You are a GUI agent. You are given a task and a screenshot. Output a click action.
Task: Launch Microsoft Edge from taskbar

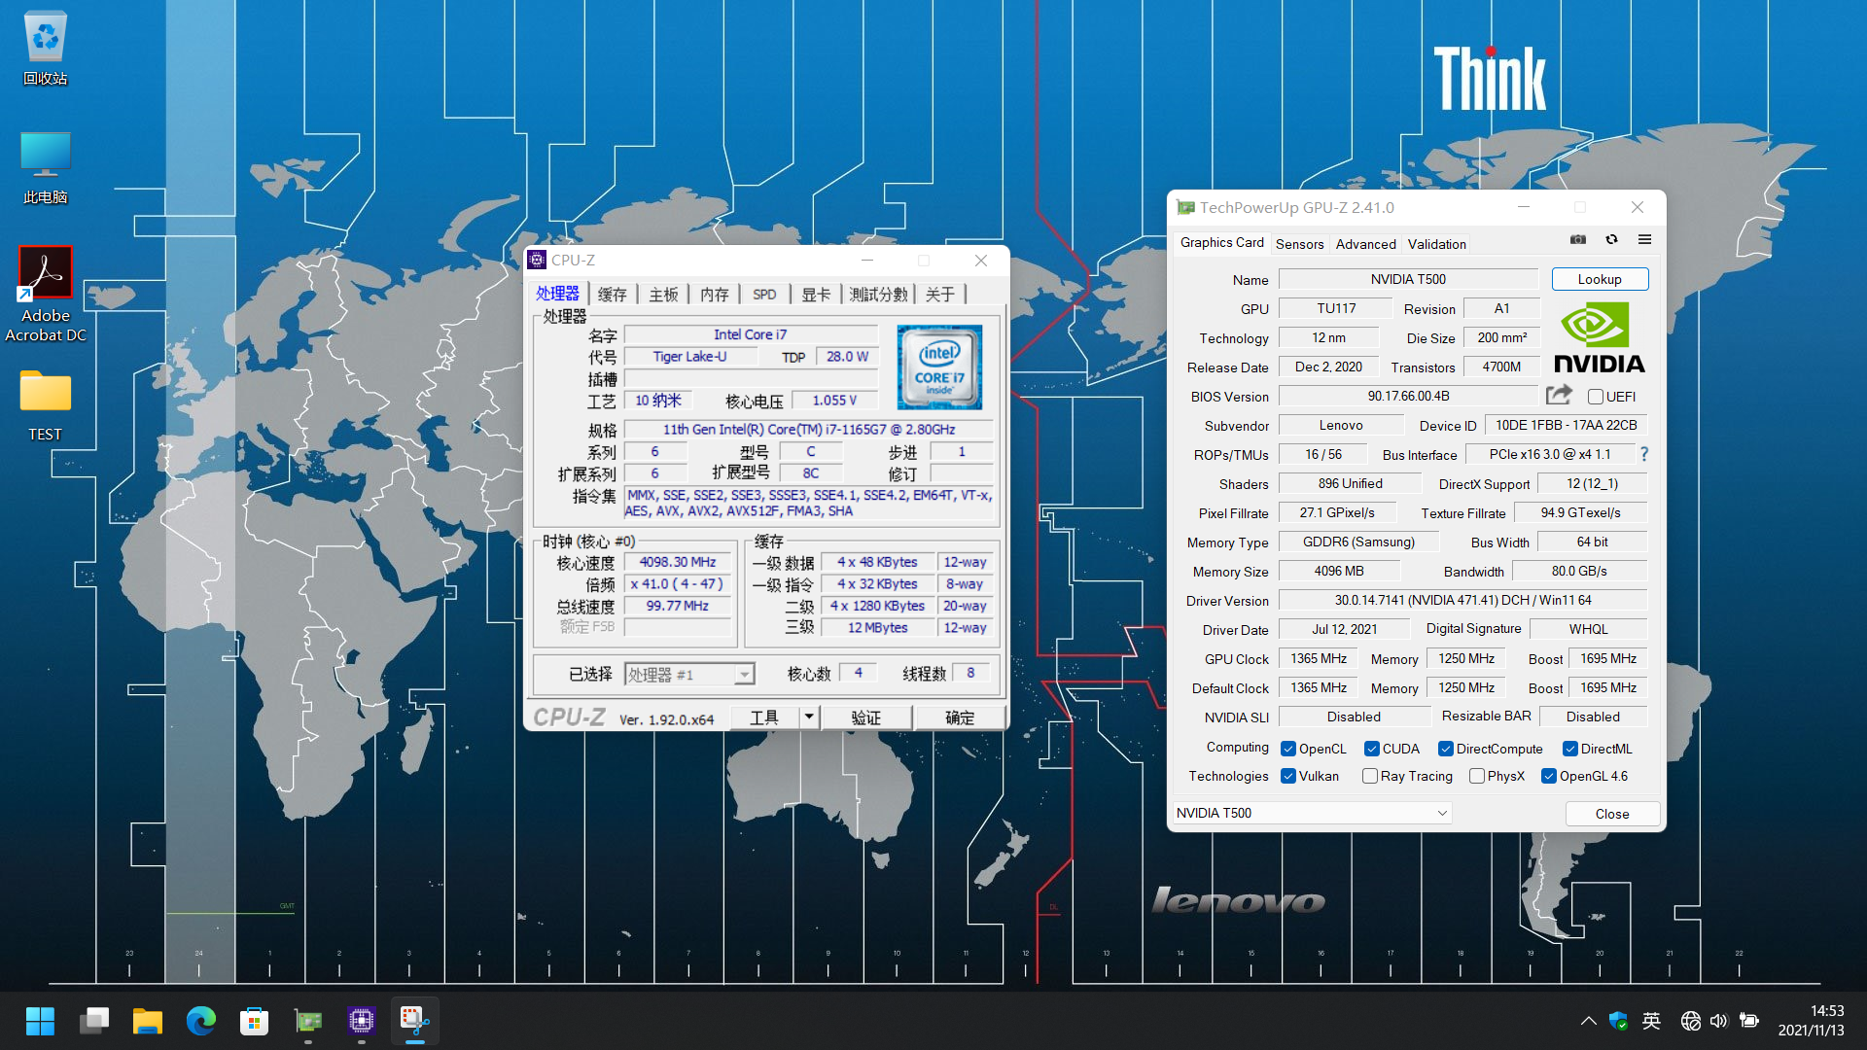[201, 1021]
